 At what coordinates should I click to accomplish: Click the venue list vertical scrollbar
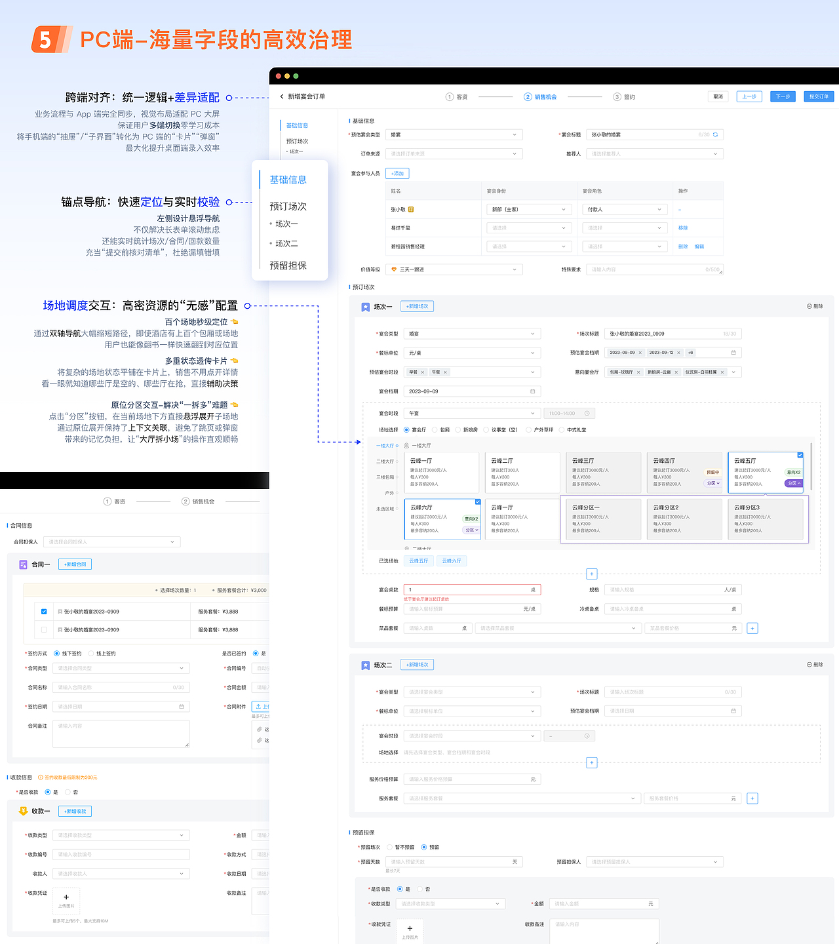pyautogui.click(x=811, y=466)
